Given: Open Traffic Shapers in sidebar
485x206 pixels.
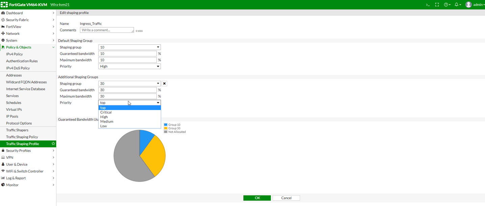Looking at the screenshot, I should click(x=17, y=130).
